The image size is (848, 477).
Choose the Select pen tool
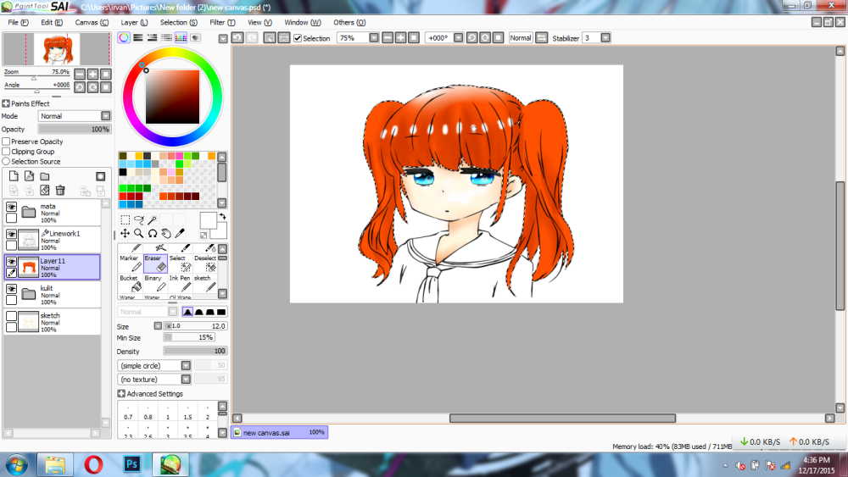180,263
